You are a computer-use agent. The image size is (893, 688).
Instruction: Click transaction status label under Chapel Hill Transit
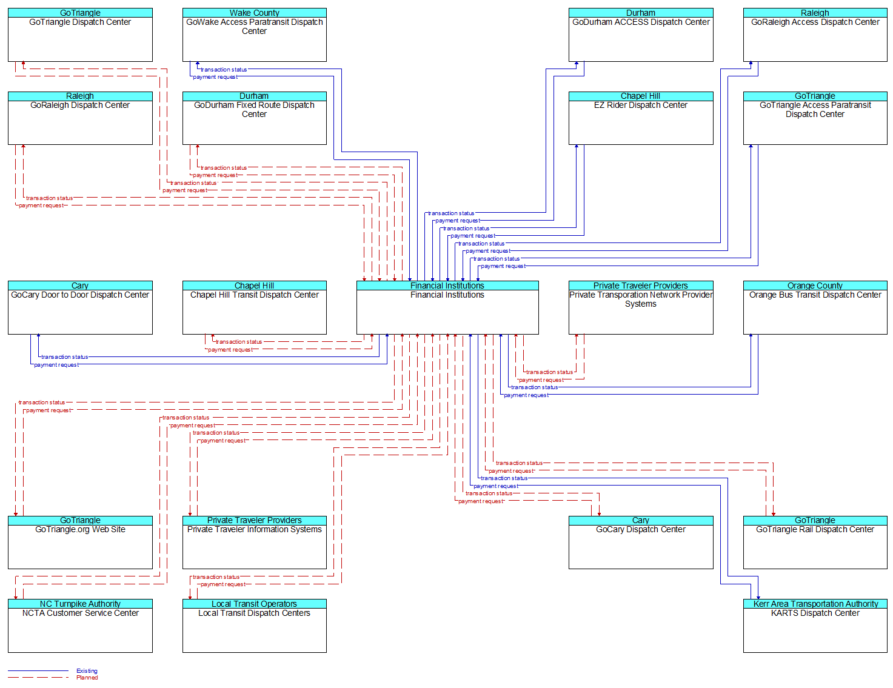tap(239, 342)
